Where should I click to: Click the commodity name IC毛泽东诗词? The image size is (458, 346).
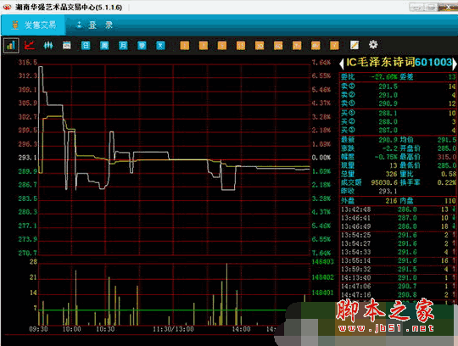pyautogui.click(x=380, y=62)
